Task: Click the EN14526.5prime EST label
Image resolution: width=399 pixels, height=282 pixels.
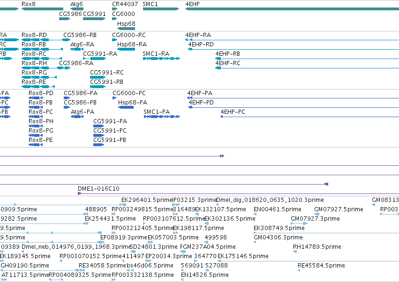Action: (x=205, y=275)
